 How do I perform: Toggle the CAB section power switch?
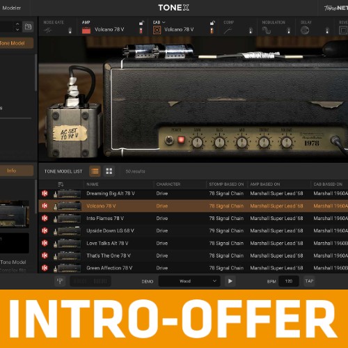pyautogui.click(x=212, y=31)
